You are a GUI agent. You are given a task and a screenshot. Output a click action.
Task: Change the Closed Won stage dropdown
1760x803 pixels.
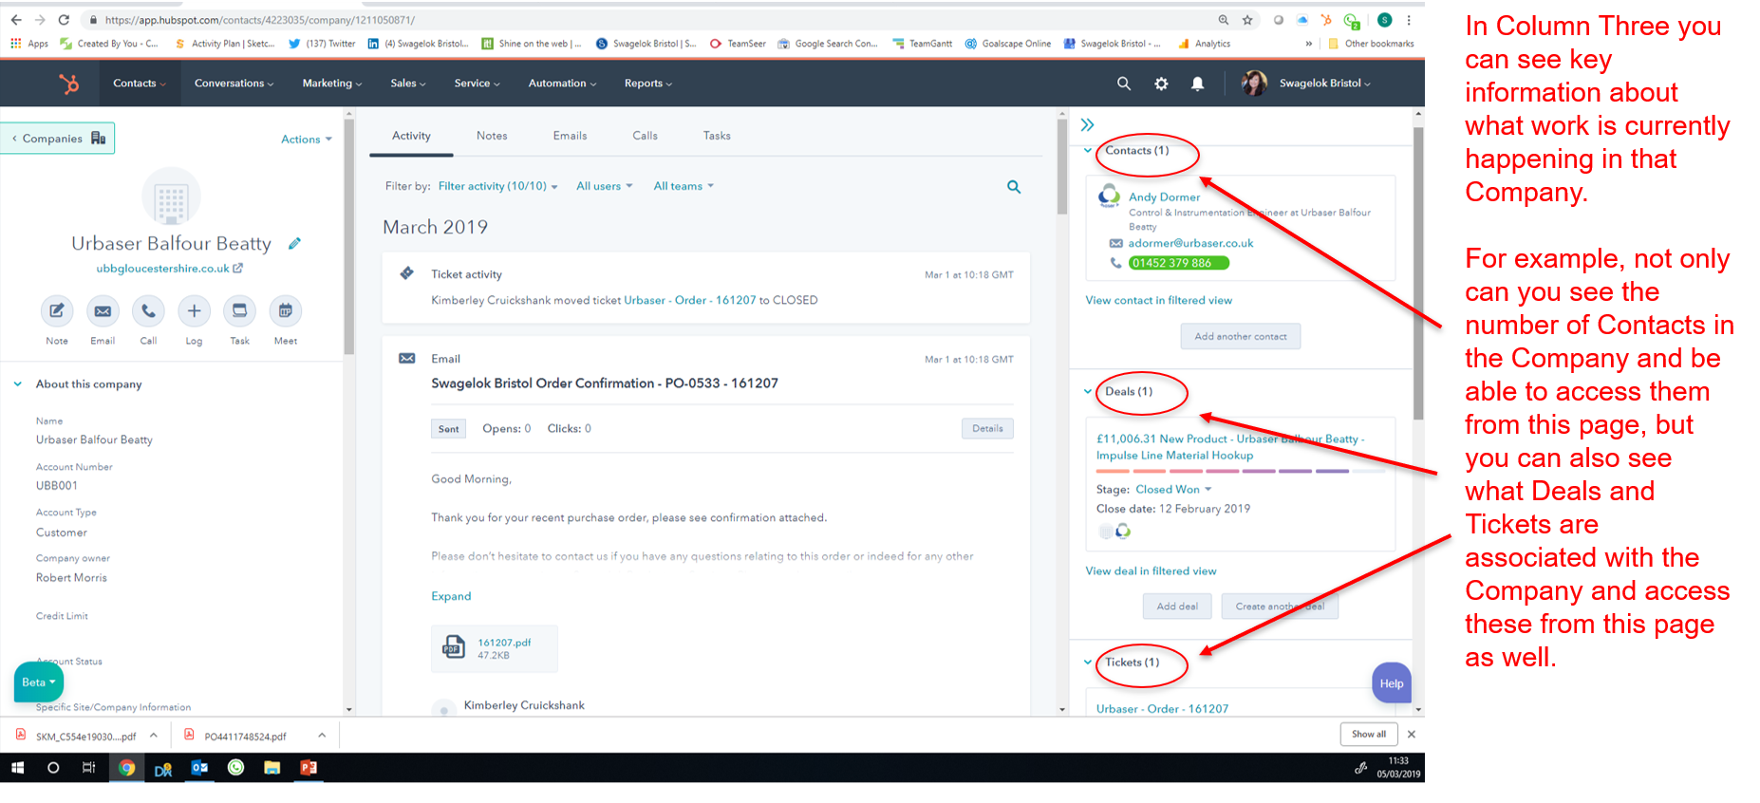[1173, 490]
